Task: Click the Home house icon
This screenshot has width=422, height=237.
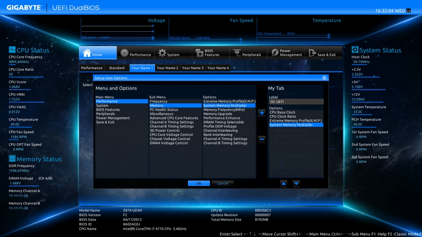Action: coord(87,53)
